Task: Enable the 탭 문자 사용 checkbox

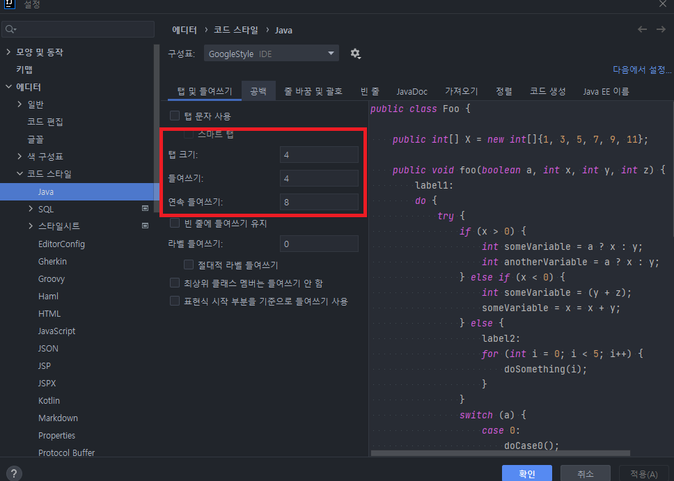Action: click(174, 116)
